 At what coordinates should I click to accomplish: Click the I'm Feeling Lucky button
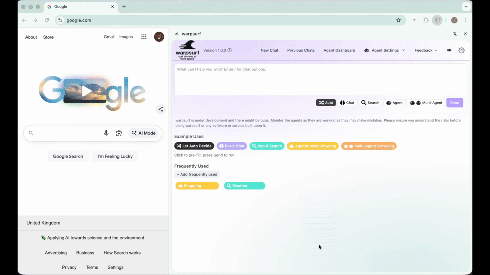pyautogui.click(x=115, y=156)
